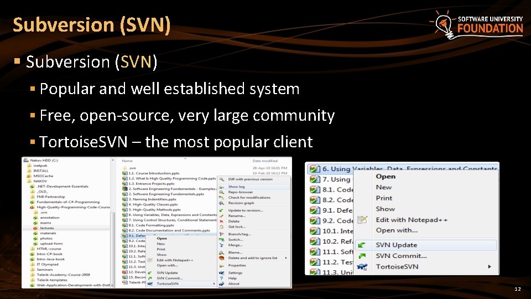Click the question mark icon beside Help
The image size is (531, 299).
221,279
